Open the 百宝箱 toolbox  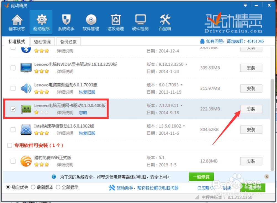pyautogui.click(x=165, y=22)
